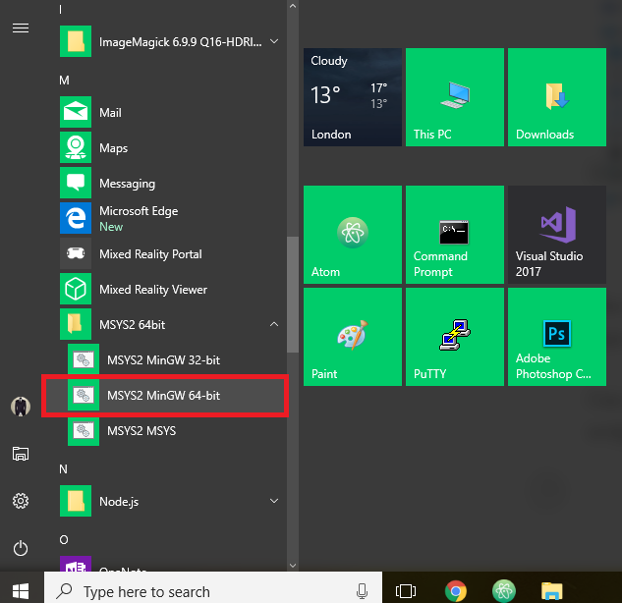The image size is (622, 603).
Task: Collapse the MSYS2 64bit folder chevron
Action: [274, 324]
